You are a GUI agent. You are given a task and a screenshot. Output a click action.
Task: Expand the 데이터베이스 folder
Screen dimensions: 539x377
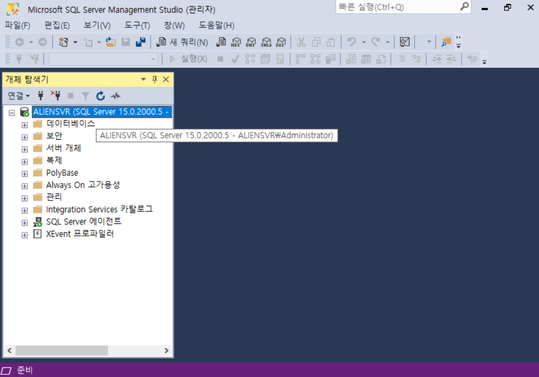[x=24, y=125]
